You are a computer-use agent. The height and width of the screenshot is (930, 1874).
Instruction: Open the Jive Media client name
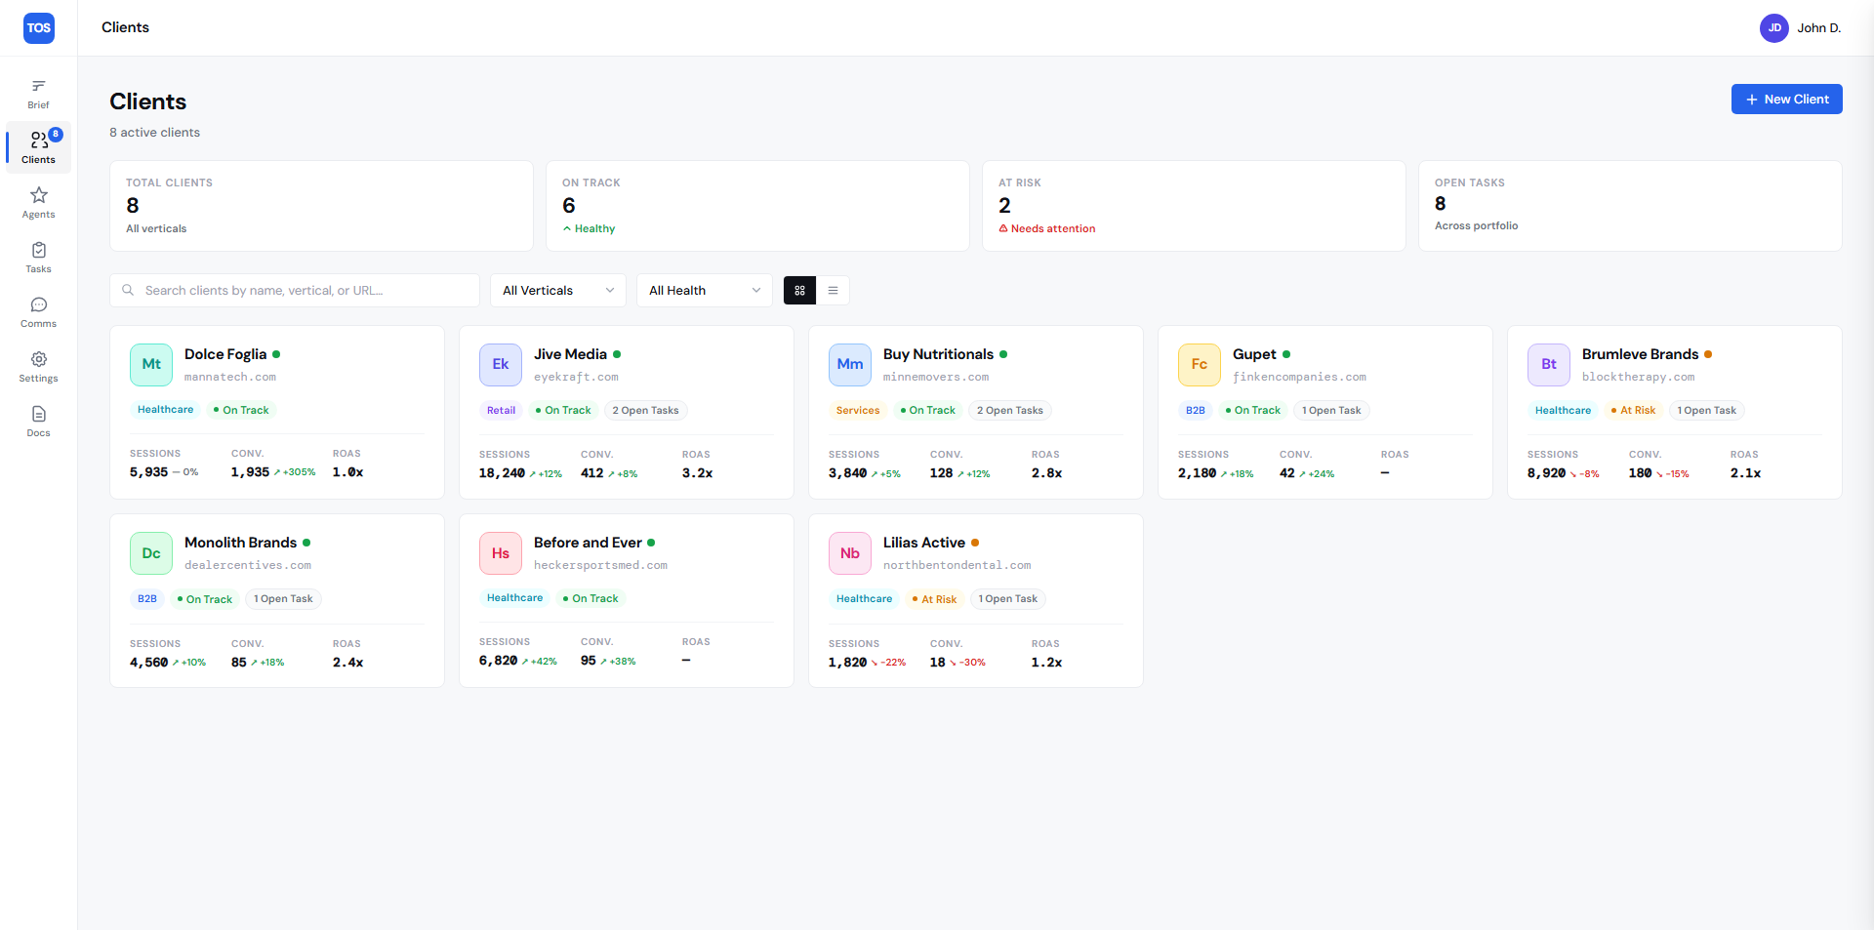click(570, 354)
